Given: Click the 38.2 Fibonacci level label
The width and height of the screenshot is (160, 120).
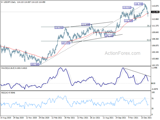Looking at the screenshot, I should coord(149,26).
